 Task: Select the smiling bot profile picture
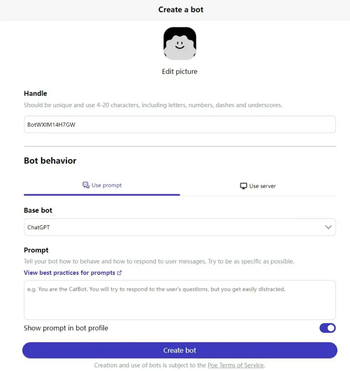click(x=180, y=43)
